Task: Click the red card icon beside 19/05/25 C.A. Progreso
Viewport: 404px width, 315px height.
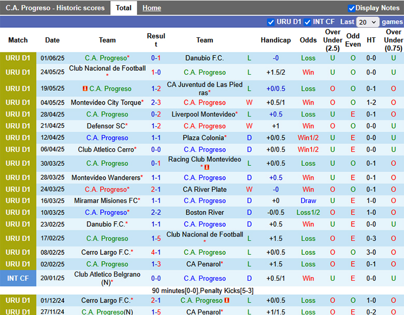Action: click(85, 89)
